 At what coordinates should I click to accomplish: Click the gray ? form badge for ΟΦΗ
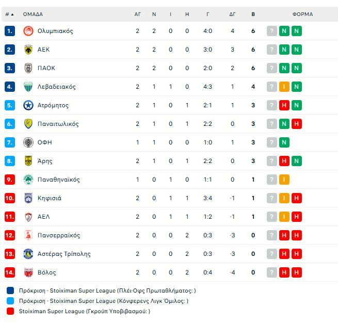(x=272, y=142)
